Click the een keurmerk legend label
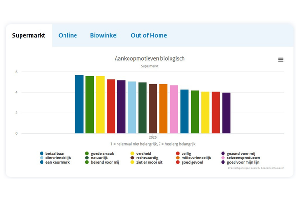This screenshot has height=199, width=299. click(x=58, y=162)
